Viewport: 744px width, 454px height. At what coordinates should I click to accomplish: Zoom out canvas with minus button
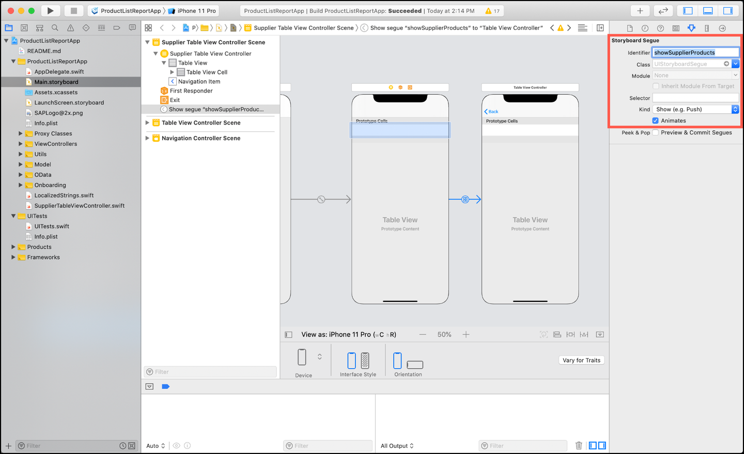click(423, 335)
